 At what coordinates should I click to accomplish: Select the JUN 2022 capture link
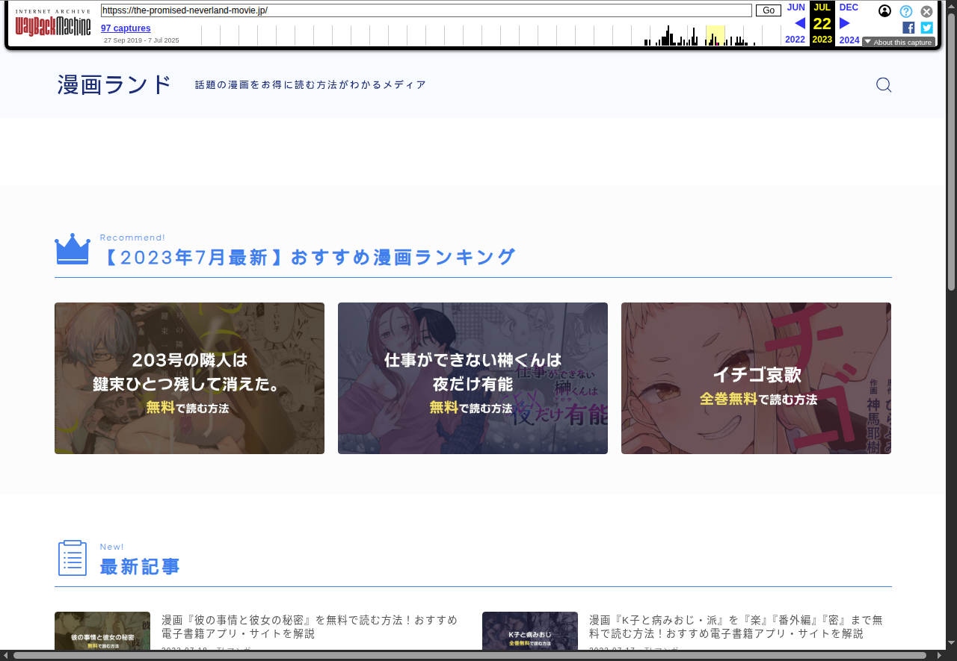(796, 7)
